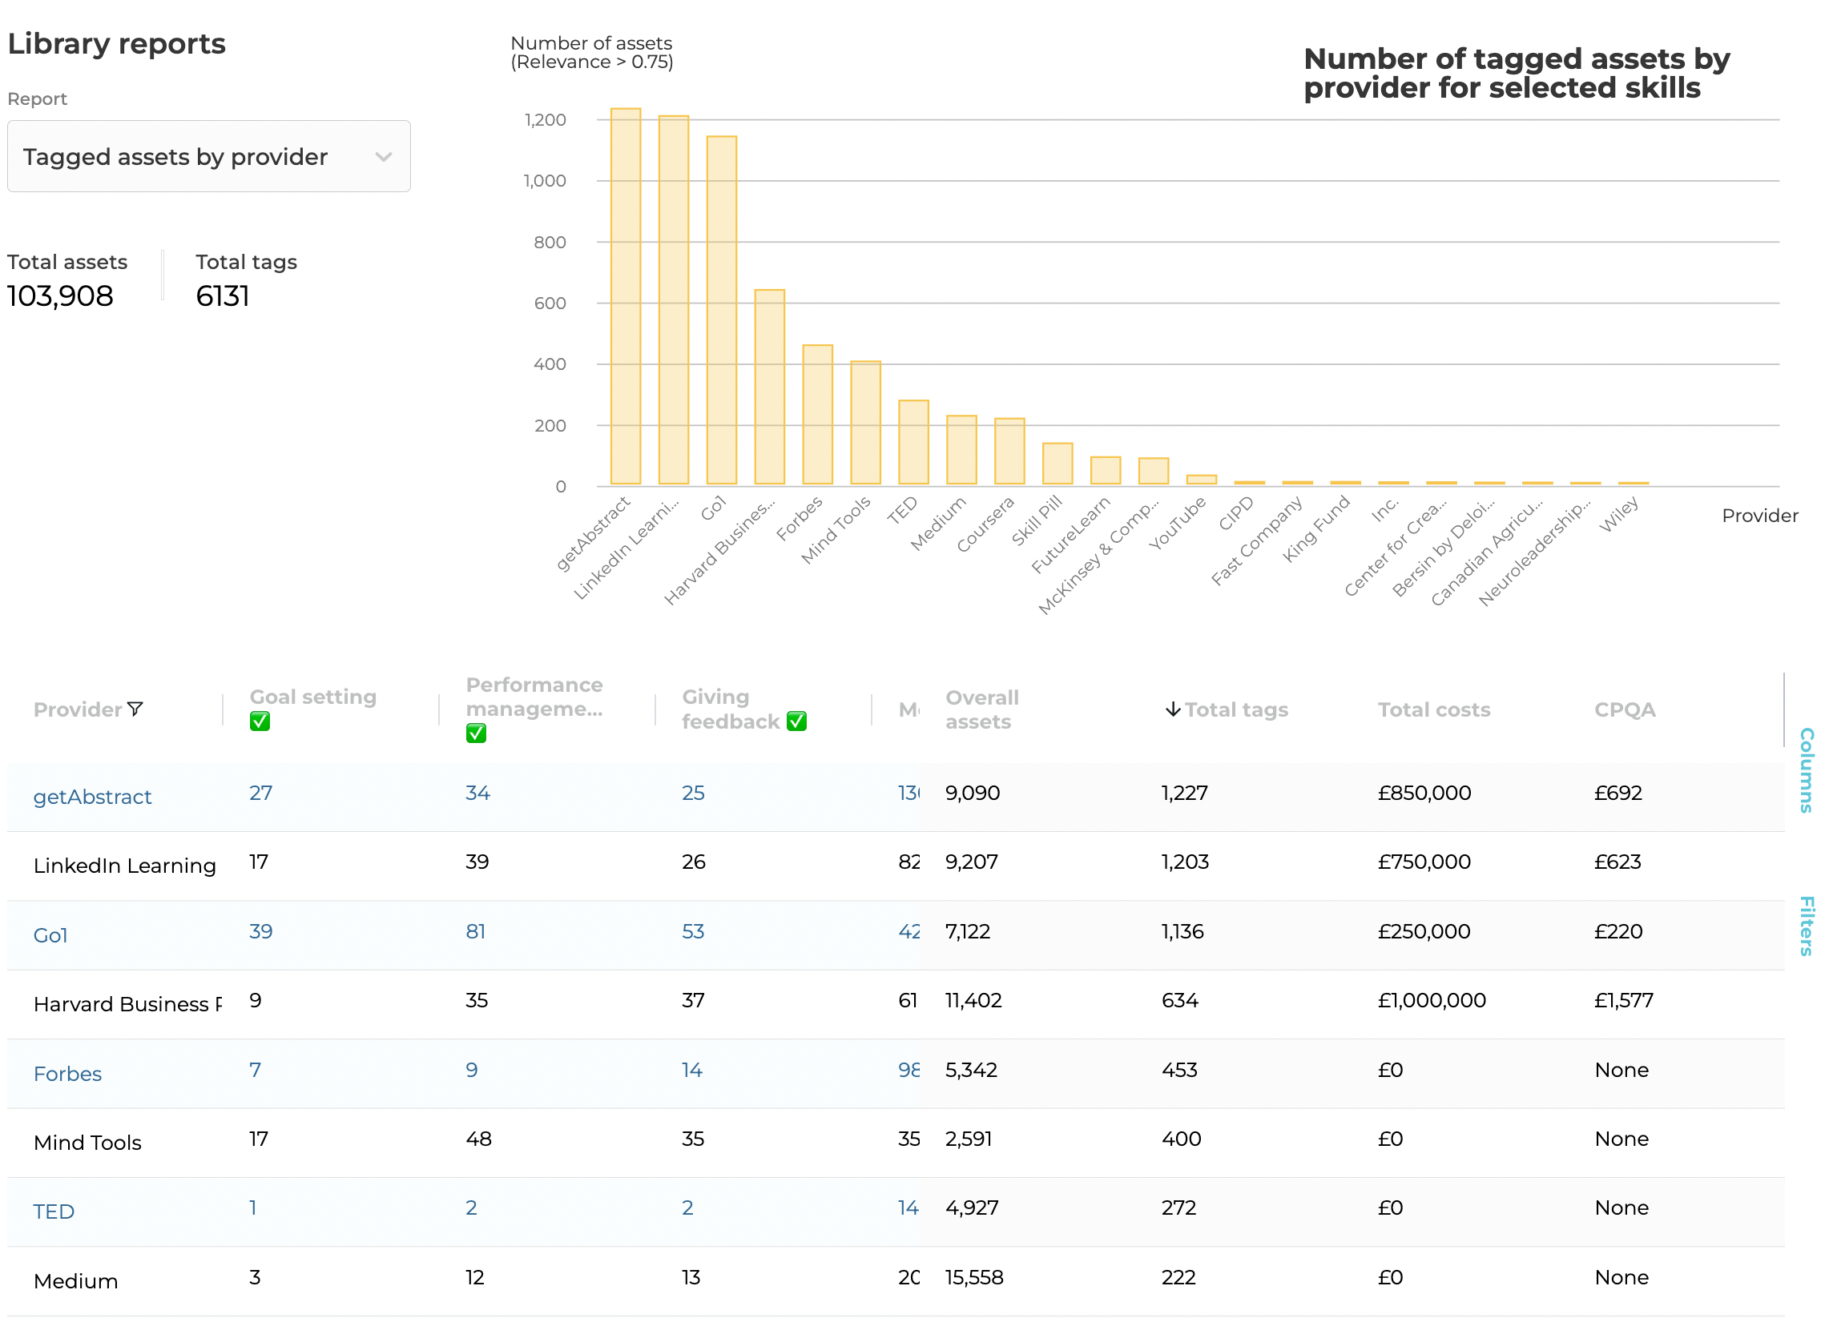Toggle the Giving feedback green checkmark

click(x=797, y=721)
